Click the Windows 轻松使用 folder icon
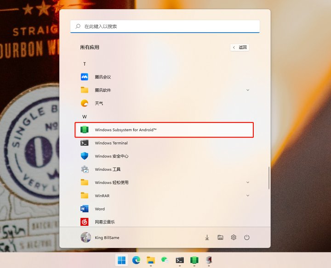 click(85, 182)
